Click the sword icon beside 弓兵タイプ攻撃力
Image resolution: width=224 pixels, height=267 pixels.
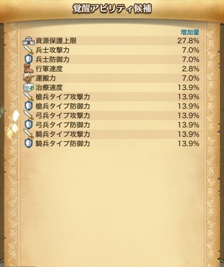(x=29, y=115)
